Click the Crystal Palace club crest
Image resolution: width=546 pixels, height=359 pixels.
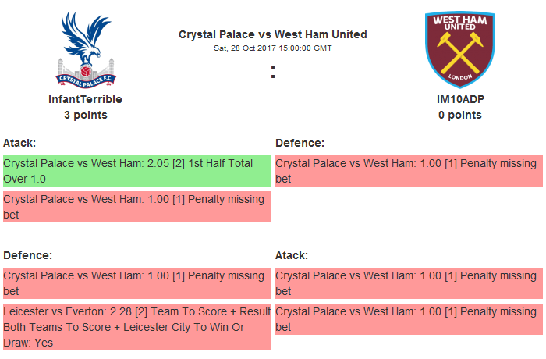[x=86, y=48]
